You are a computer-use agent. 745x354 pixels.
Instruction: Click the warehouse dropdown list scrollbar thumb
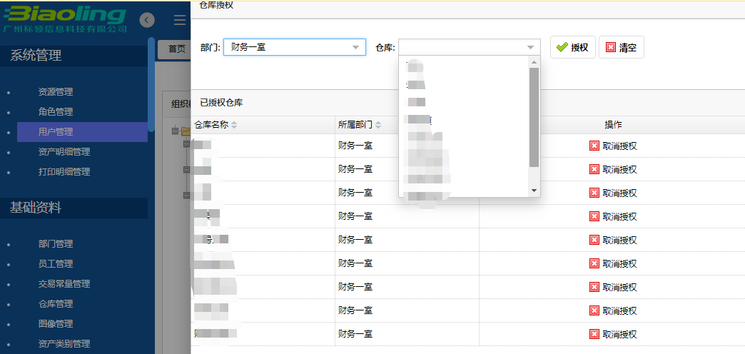click(534, 118)
